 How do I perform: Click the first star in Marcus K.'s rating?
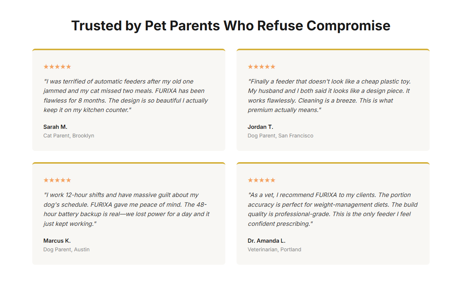[46, 180]
